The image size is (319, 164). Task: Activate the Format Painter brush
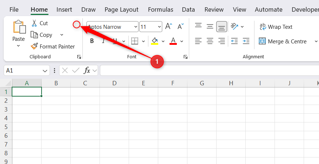53,47
